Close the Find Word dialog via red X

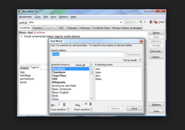(142, 41)
